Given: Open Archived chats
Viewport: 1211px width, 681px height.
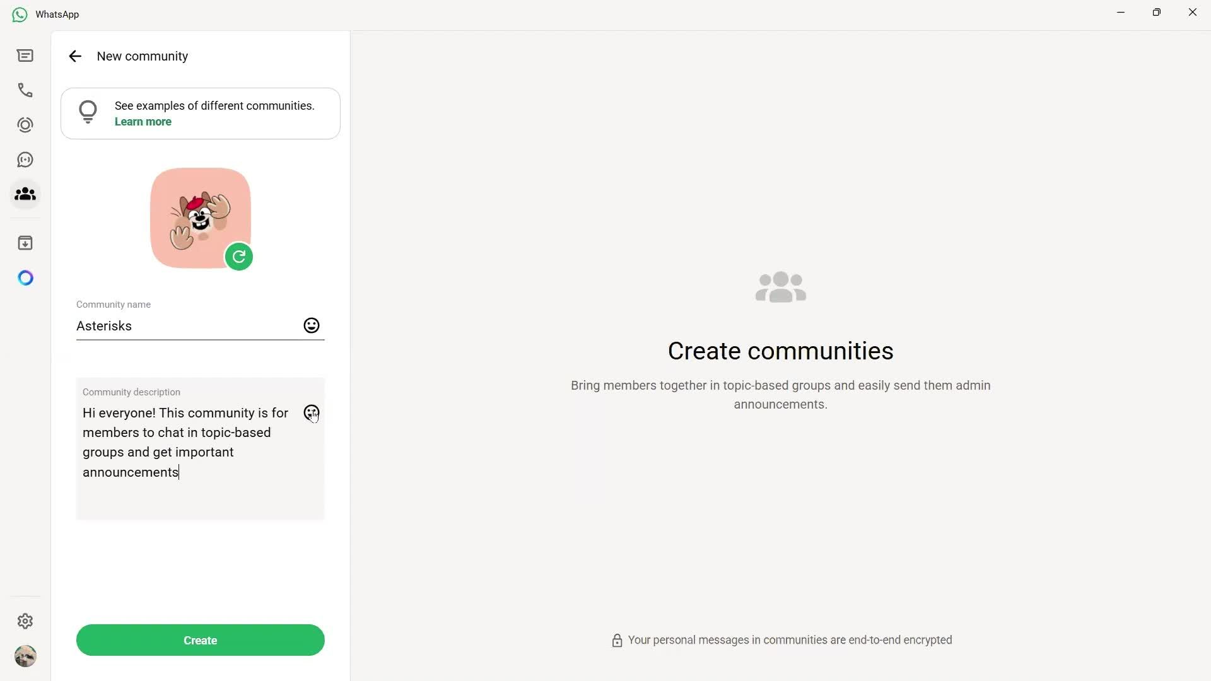Looking at the screenshot, I should point(25,242).
